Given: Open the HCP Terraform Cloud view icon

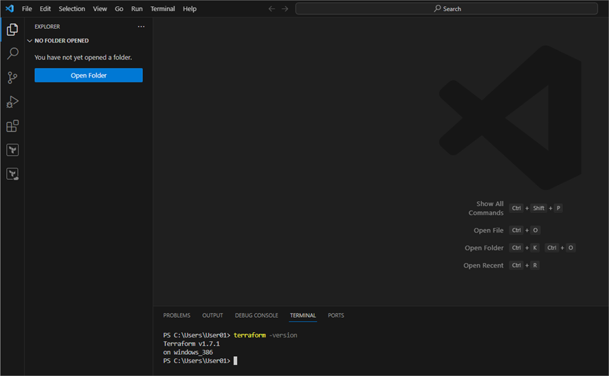Looking at the screenshot, I should (x=12, y=174).
